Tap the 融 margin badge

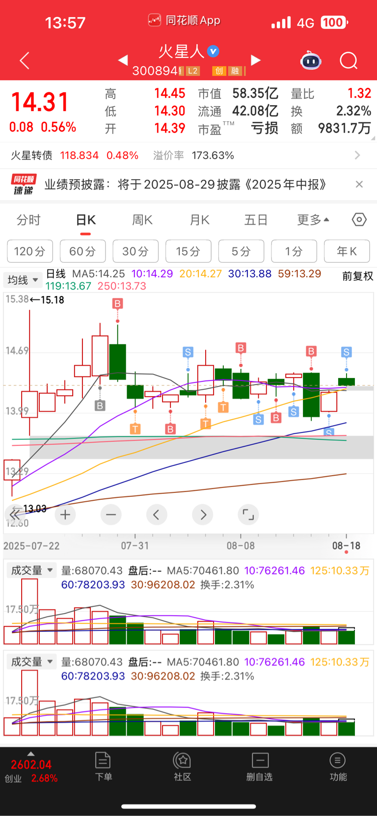(235, 71)
